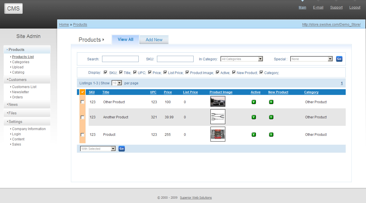Screen dimensions: 366x203
Task: Click the Superior Web Solutions footer link
Action: (x=196, y=198)
